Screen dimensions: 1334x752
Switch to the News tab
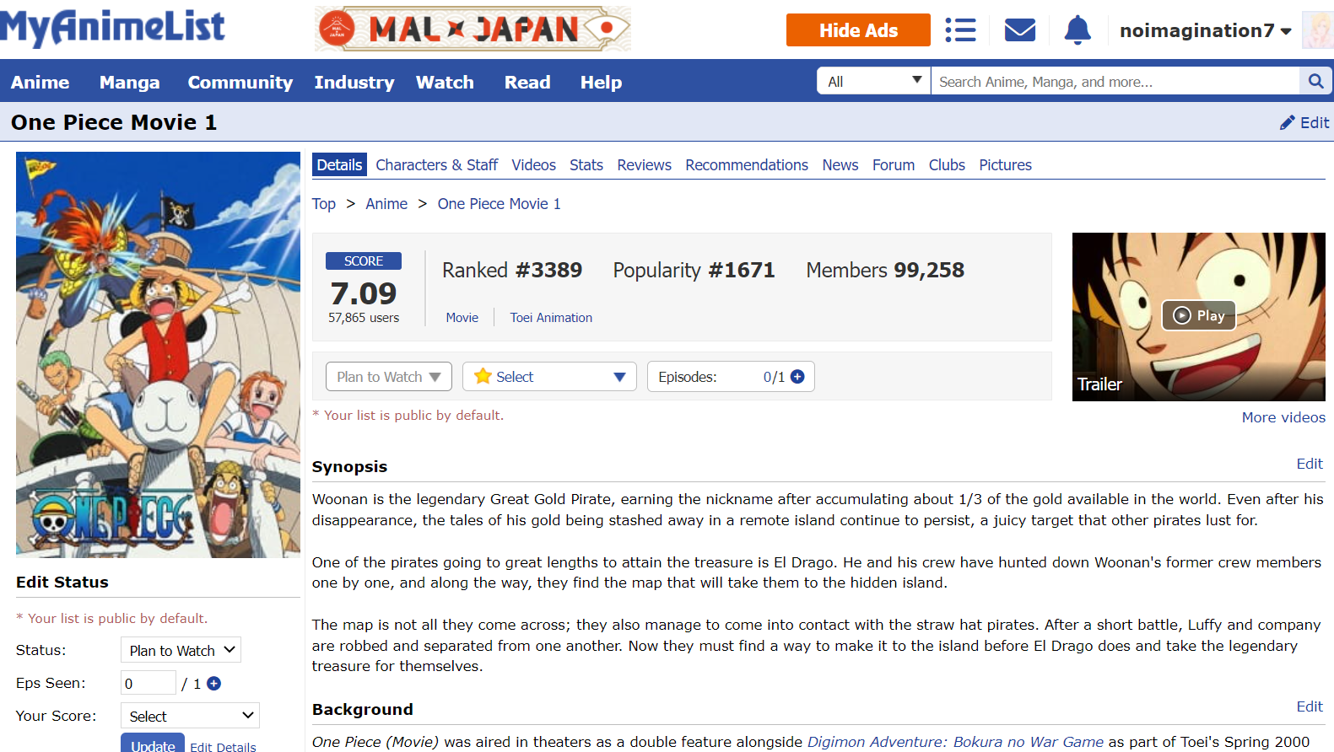840,165
